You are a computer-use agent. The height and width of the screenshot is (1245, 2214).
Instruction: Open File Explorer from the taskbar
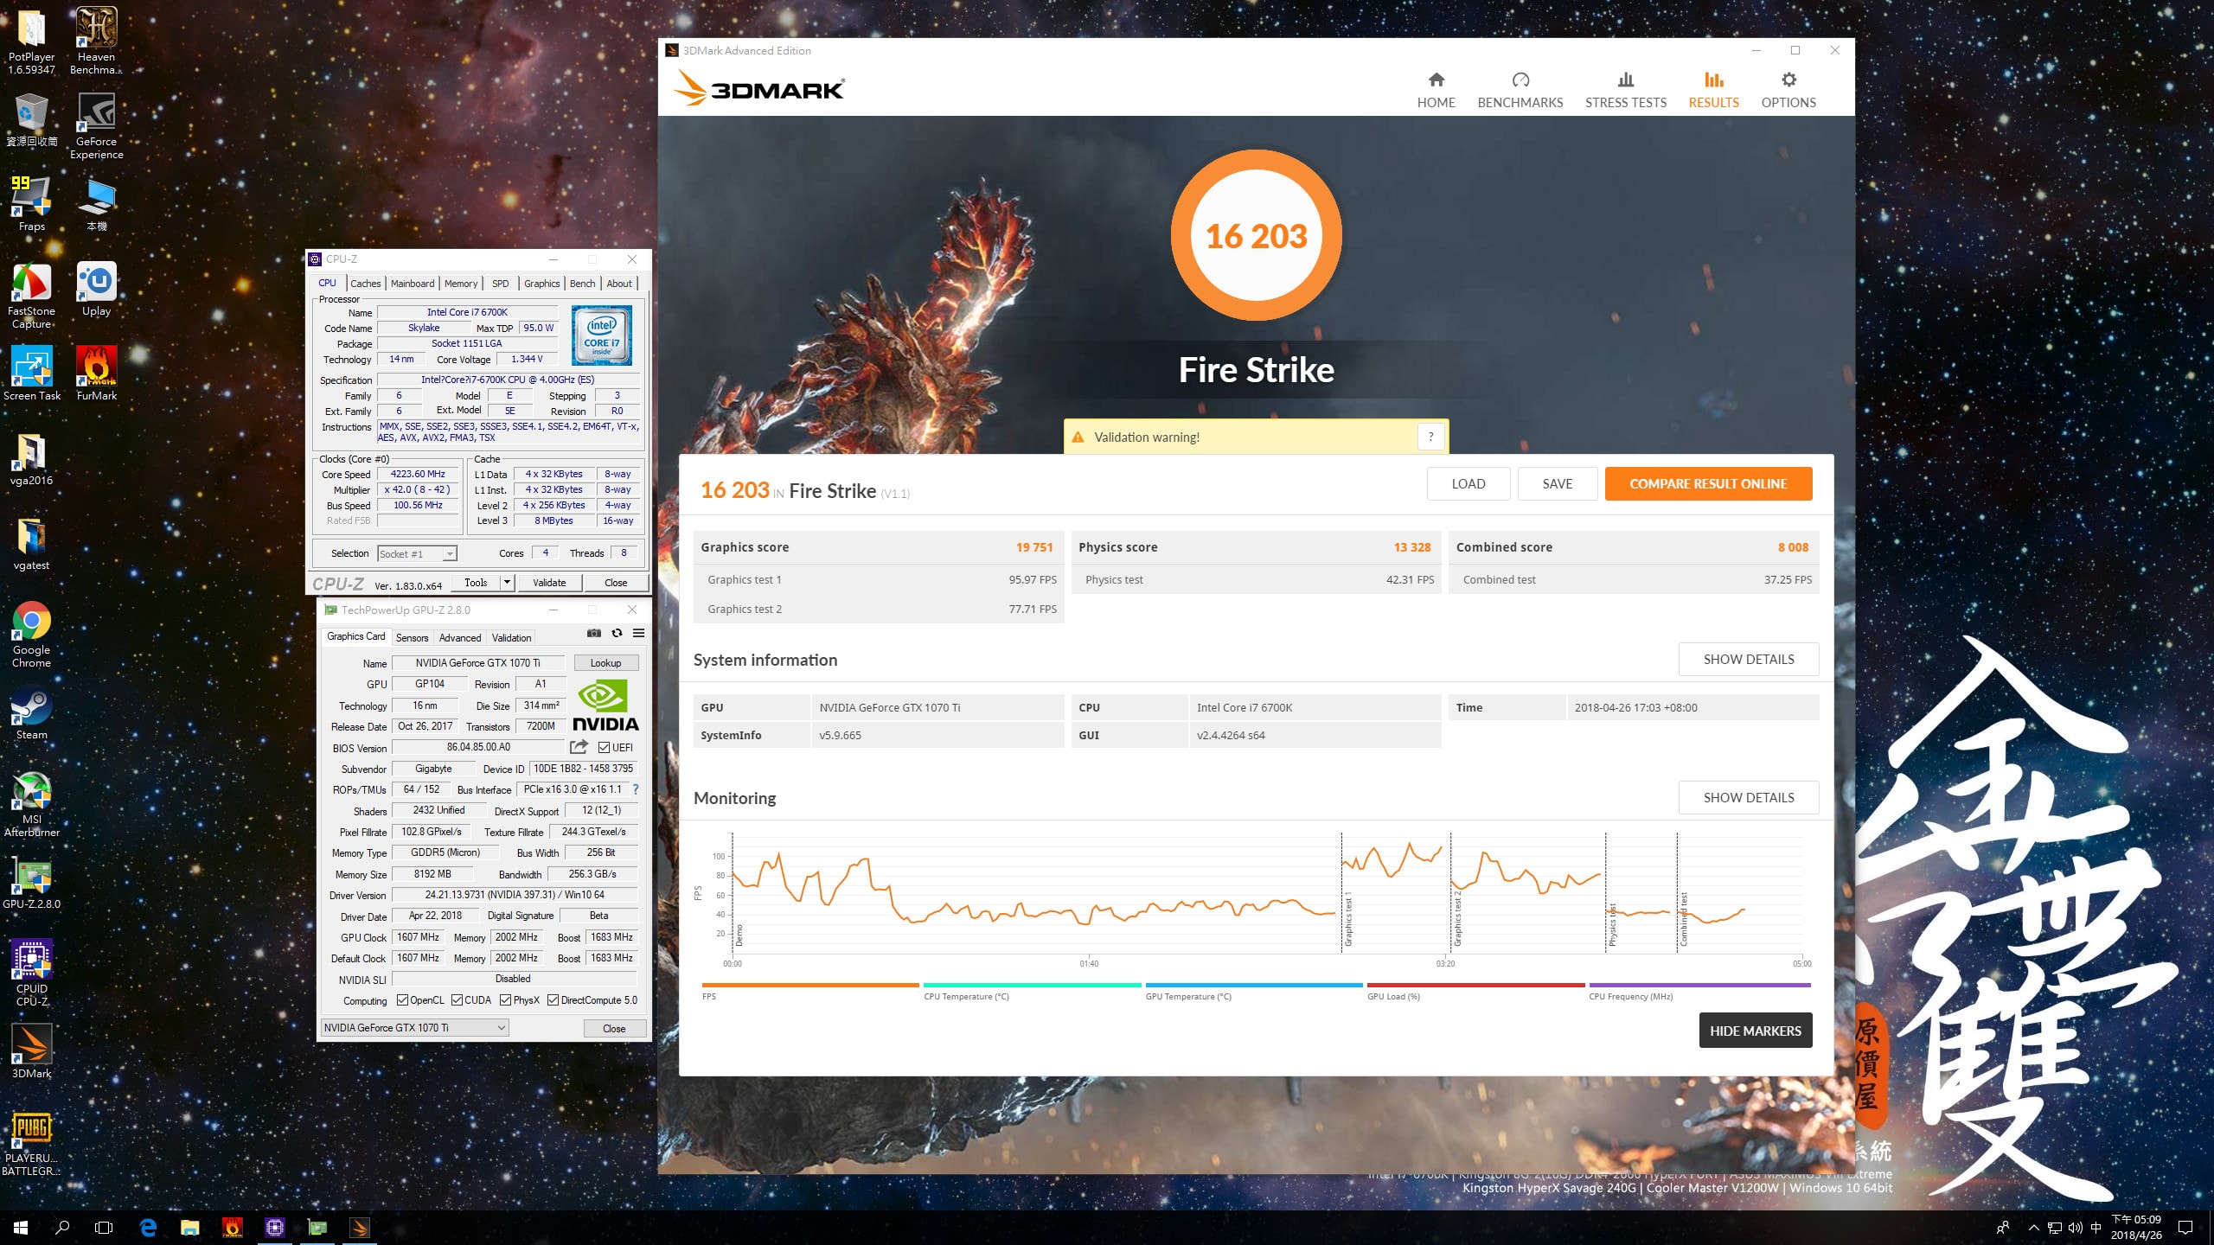[189, 1227]
